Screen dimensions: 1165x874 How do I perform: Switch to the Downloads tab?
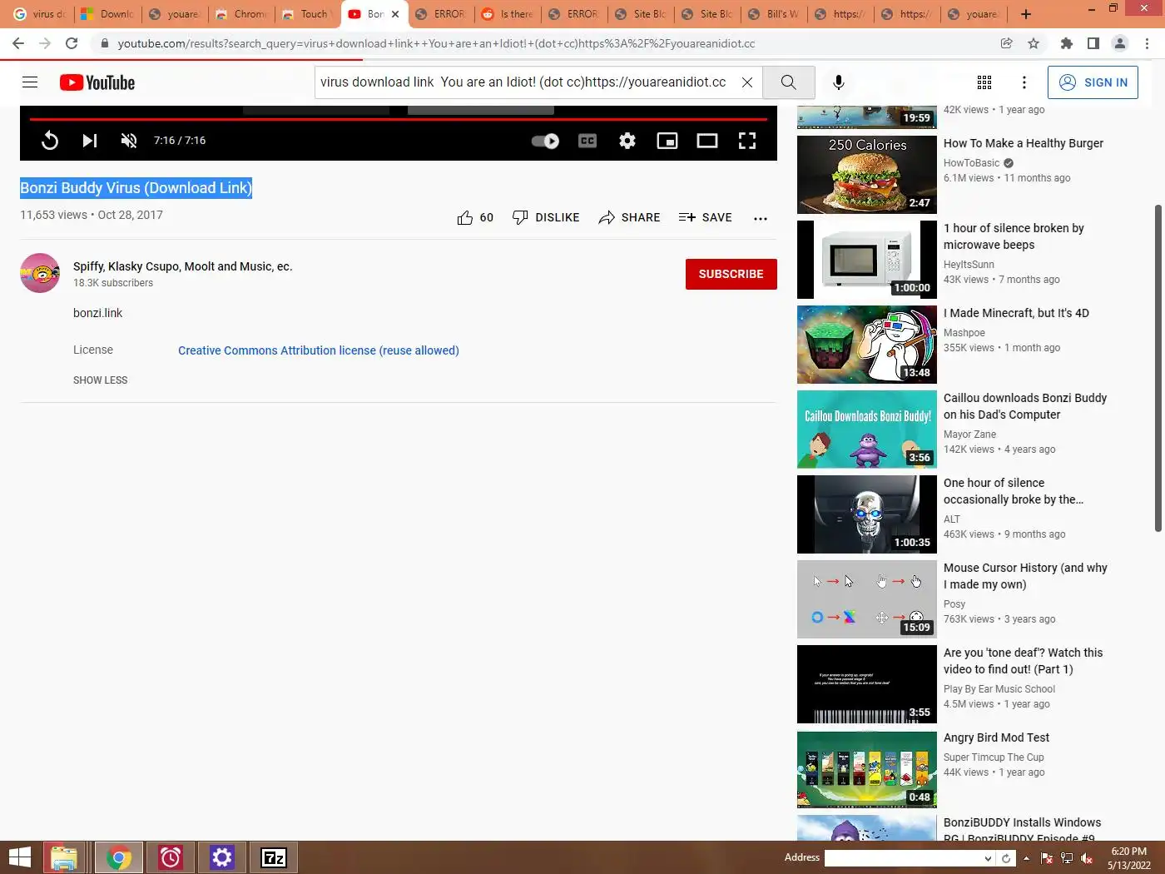[x=107, y=14]
